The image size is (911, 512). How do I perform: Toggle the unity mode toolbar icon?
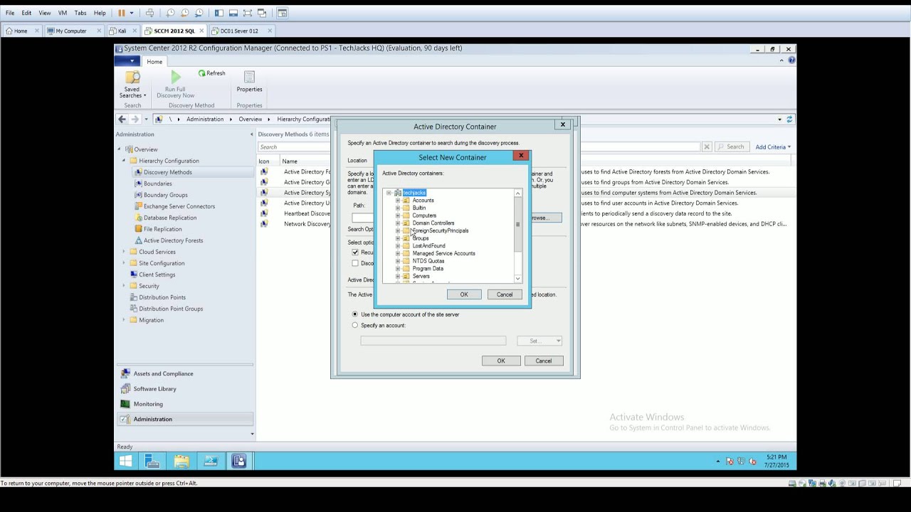pyautogui.click(x=262, y=13)
